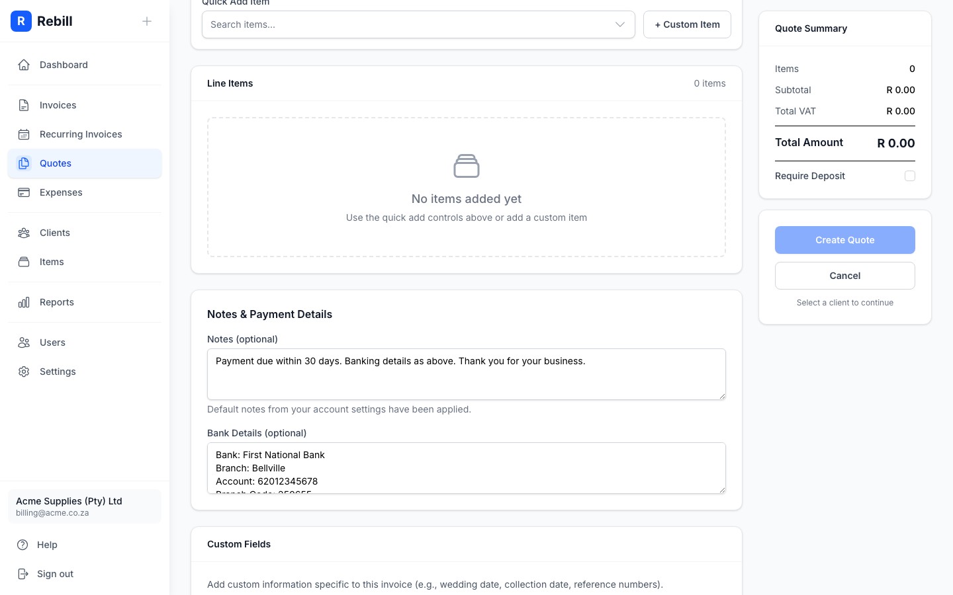This screenshot has height=595, width=953.
Task: Navigate to the Users section
Action: pos(24,342)
